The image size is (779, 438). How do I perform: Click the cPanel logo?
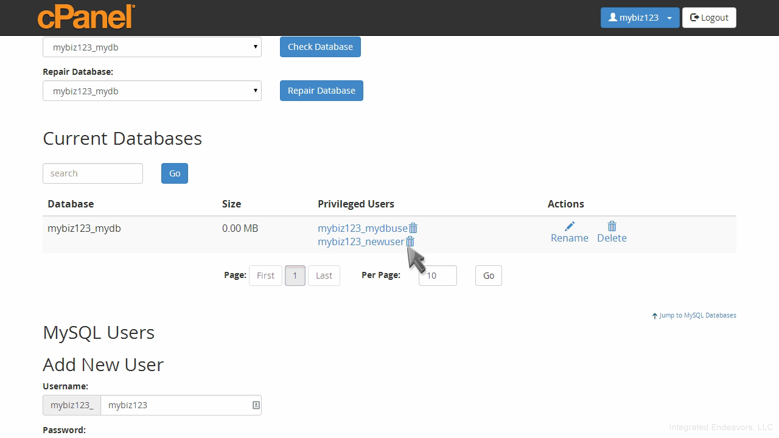point(86,17)
